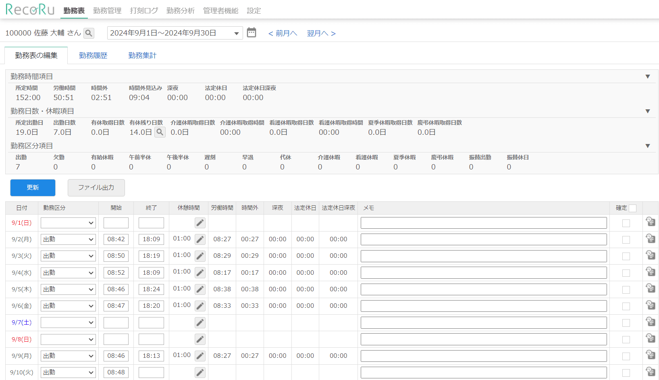The image size is (659, 380).
Task: Click the blue 更新 button
Action: pos(33,188)
